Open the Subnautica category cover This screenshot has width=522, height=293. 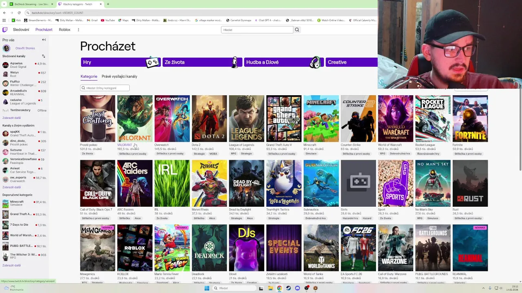tap(321, 183)
